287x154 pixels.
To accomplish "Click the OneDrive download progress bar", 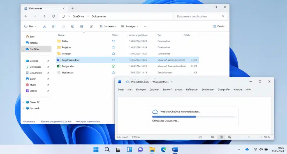I will 194,117.
